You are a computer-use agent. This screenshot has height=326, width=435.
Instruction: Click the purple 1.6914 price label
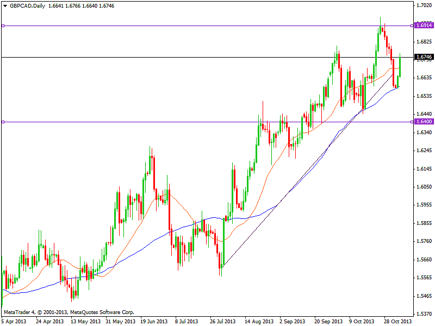pos(423,25)
